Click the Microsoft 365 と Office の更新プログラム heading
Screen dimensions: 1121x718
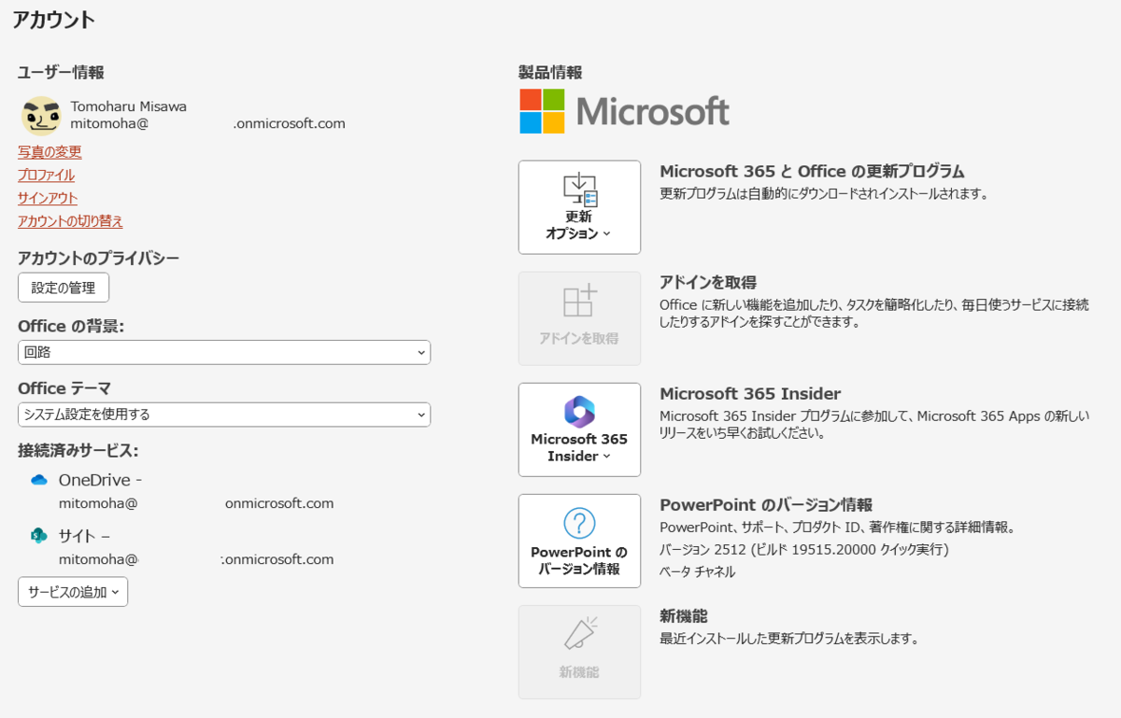[x=812, y=172]
